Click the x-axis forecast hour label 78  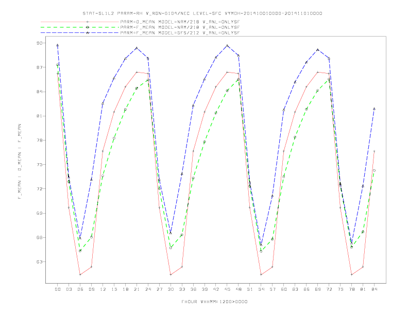click(x=352, y=289)
